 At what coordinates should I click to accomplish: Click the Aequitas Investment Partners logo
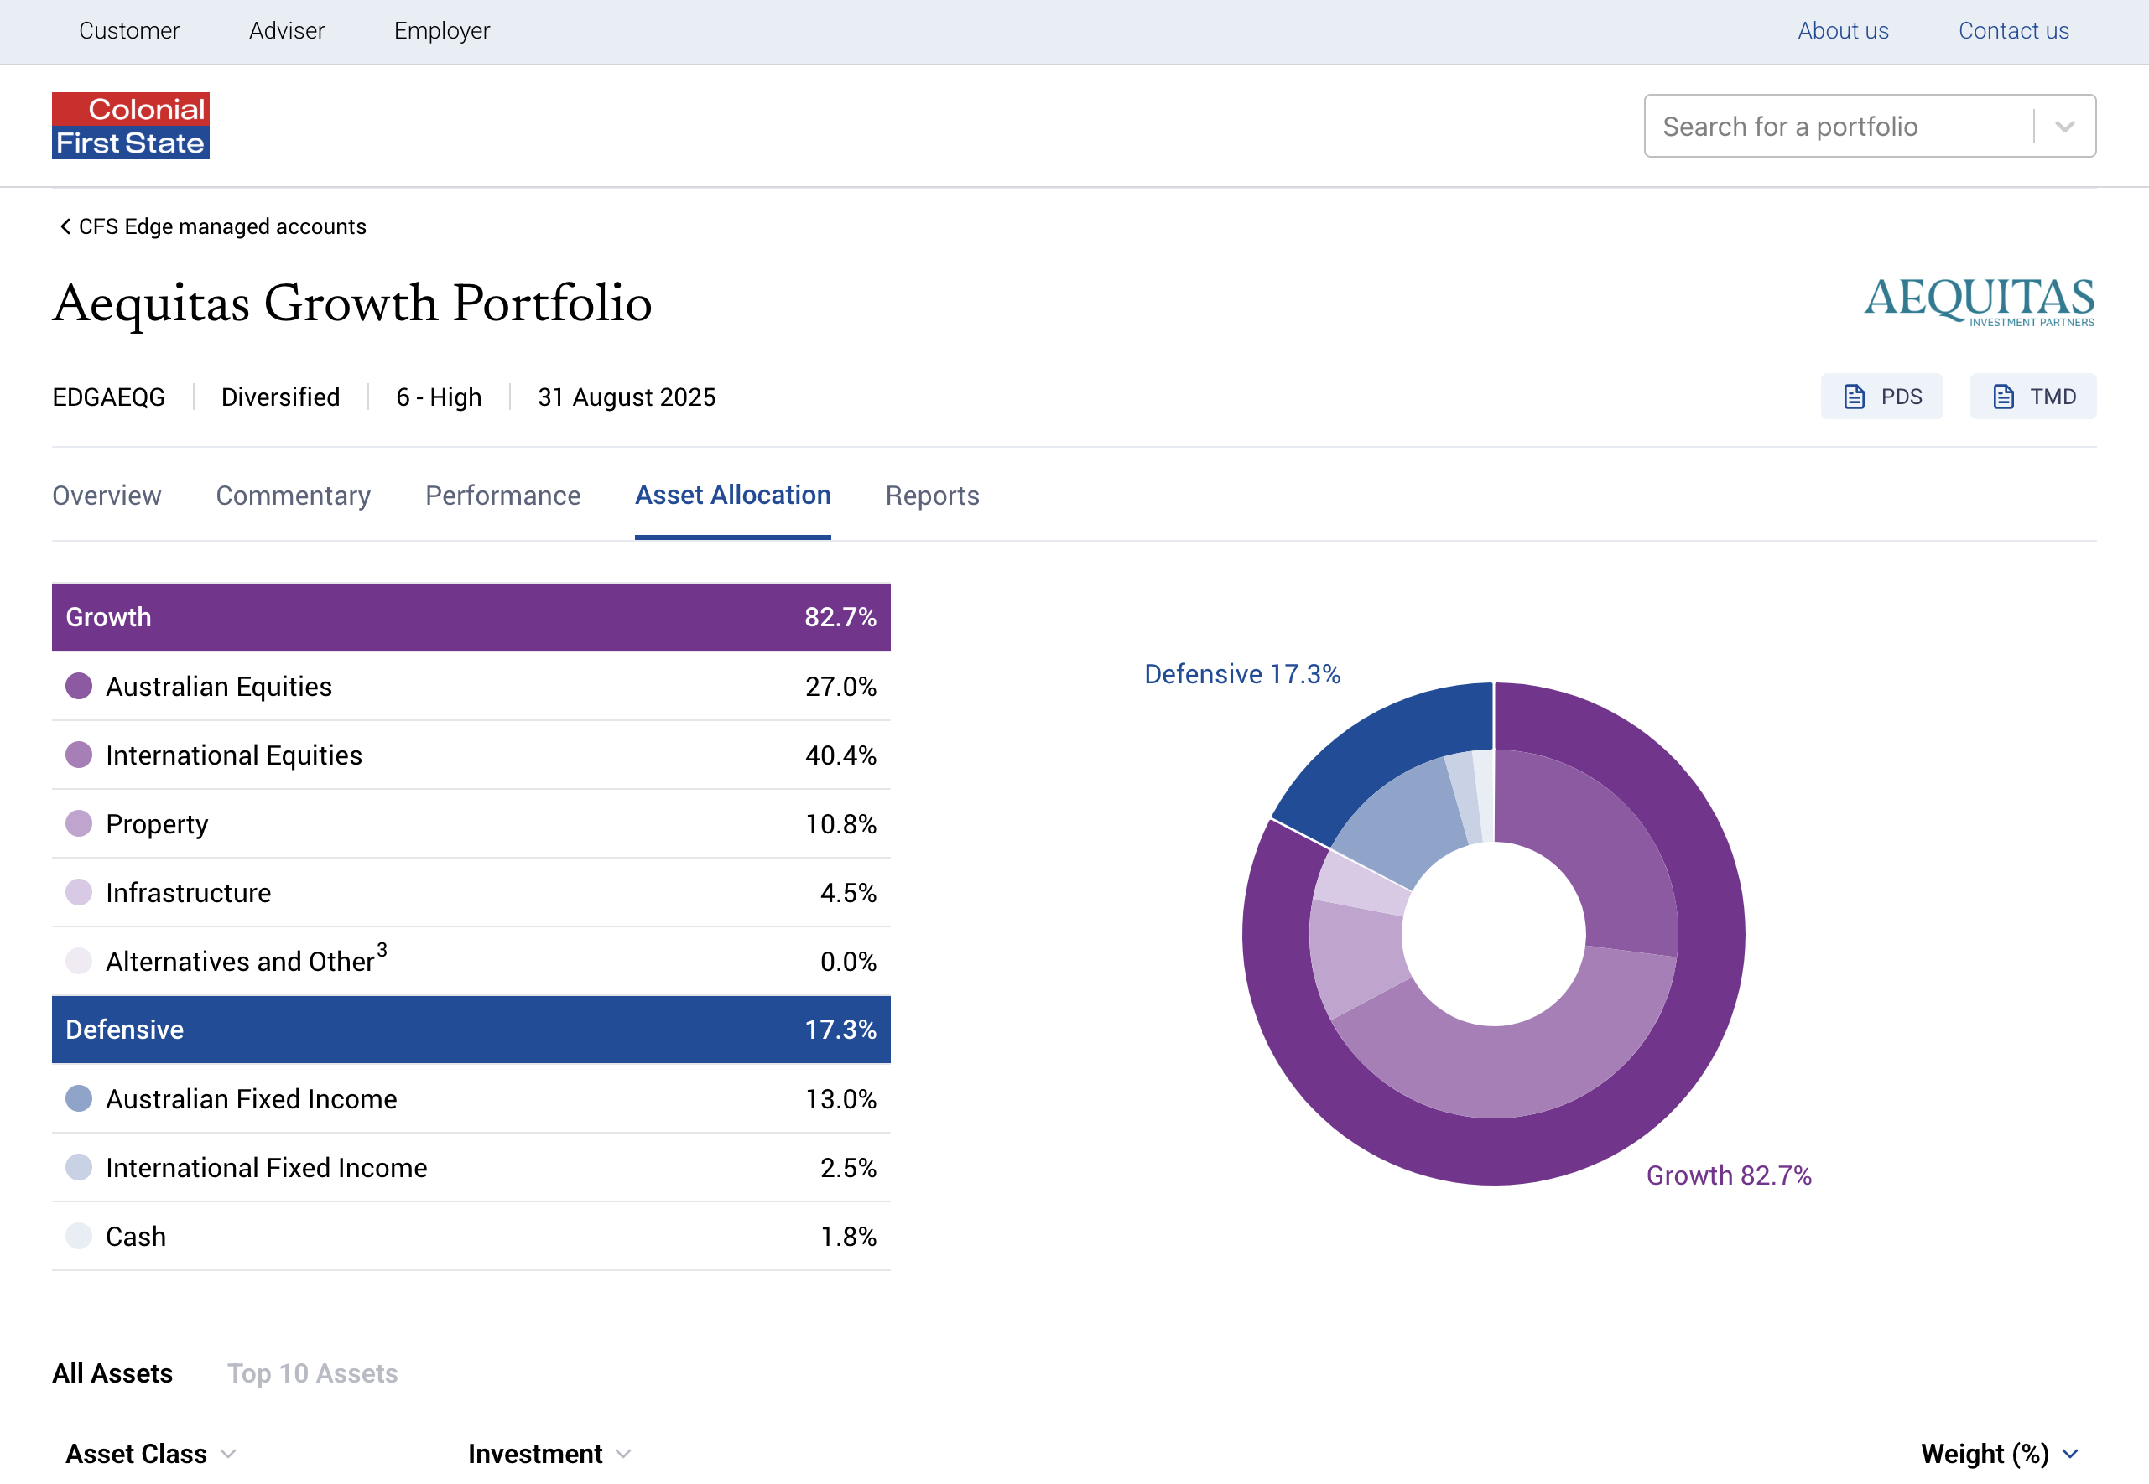click(x=1979, y=301)
